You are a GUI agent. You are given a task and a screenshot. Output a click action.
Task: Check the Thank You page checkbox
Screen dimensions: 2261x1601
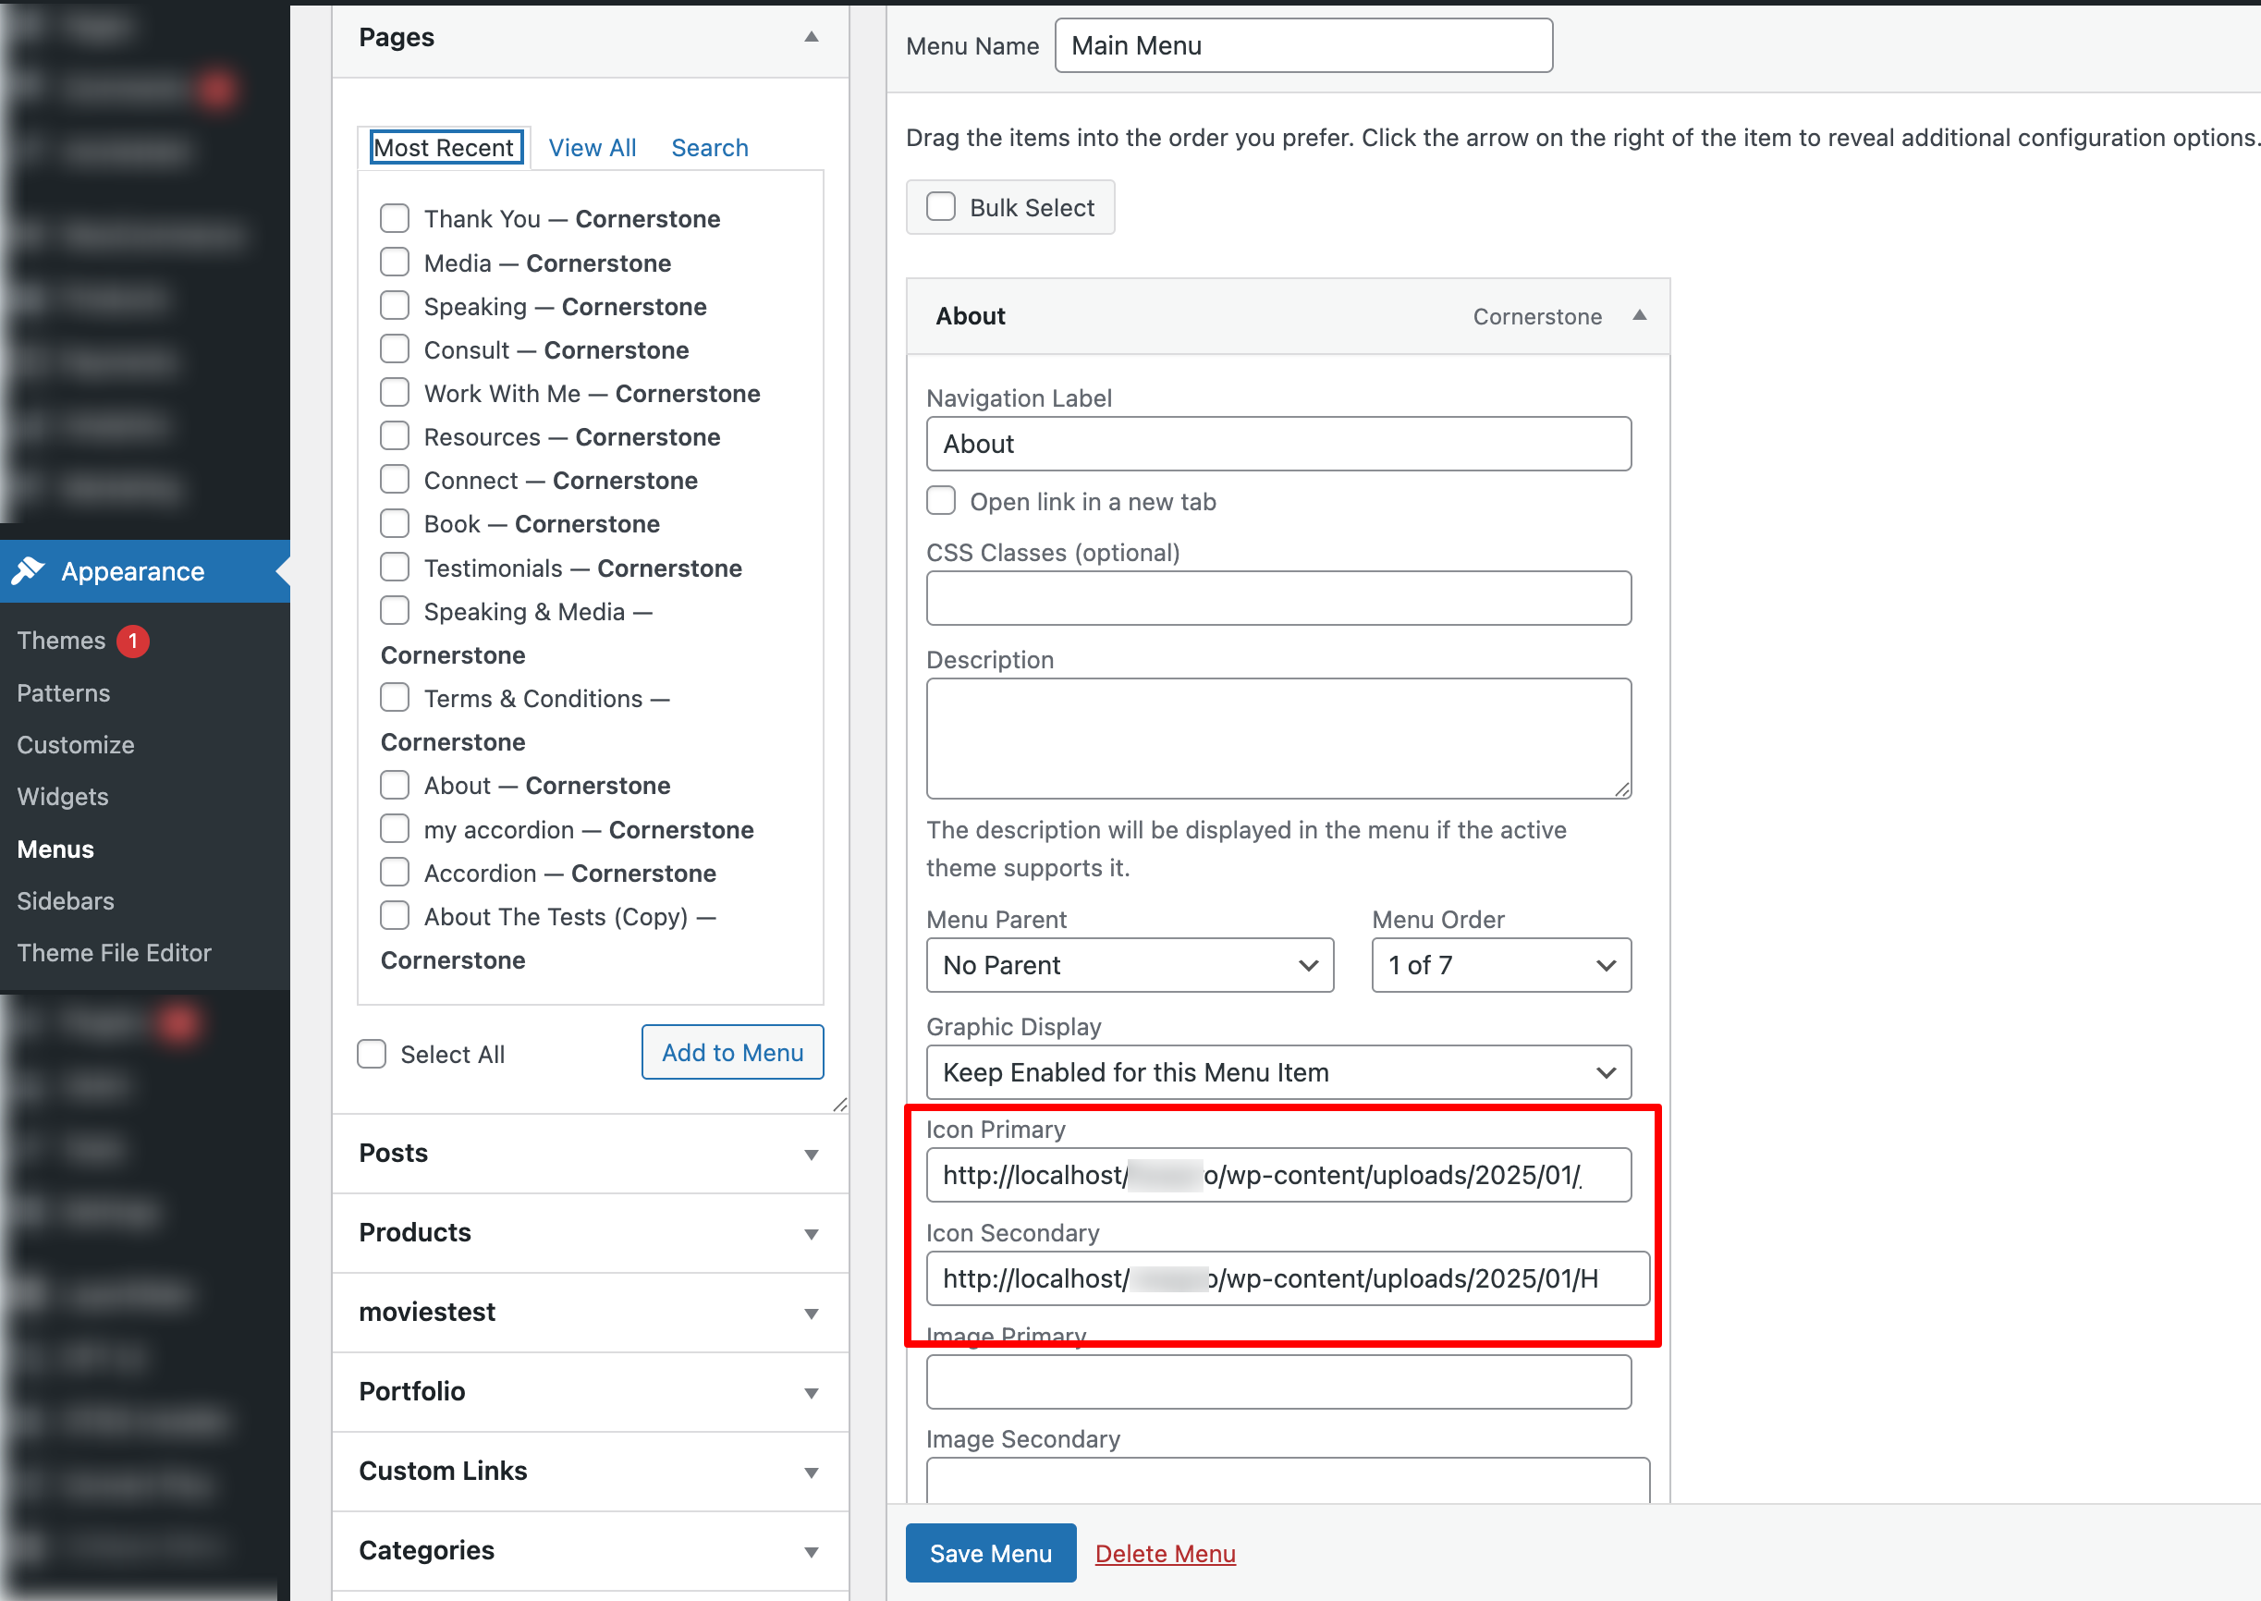click(x=395, y=218)
